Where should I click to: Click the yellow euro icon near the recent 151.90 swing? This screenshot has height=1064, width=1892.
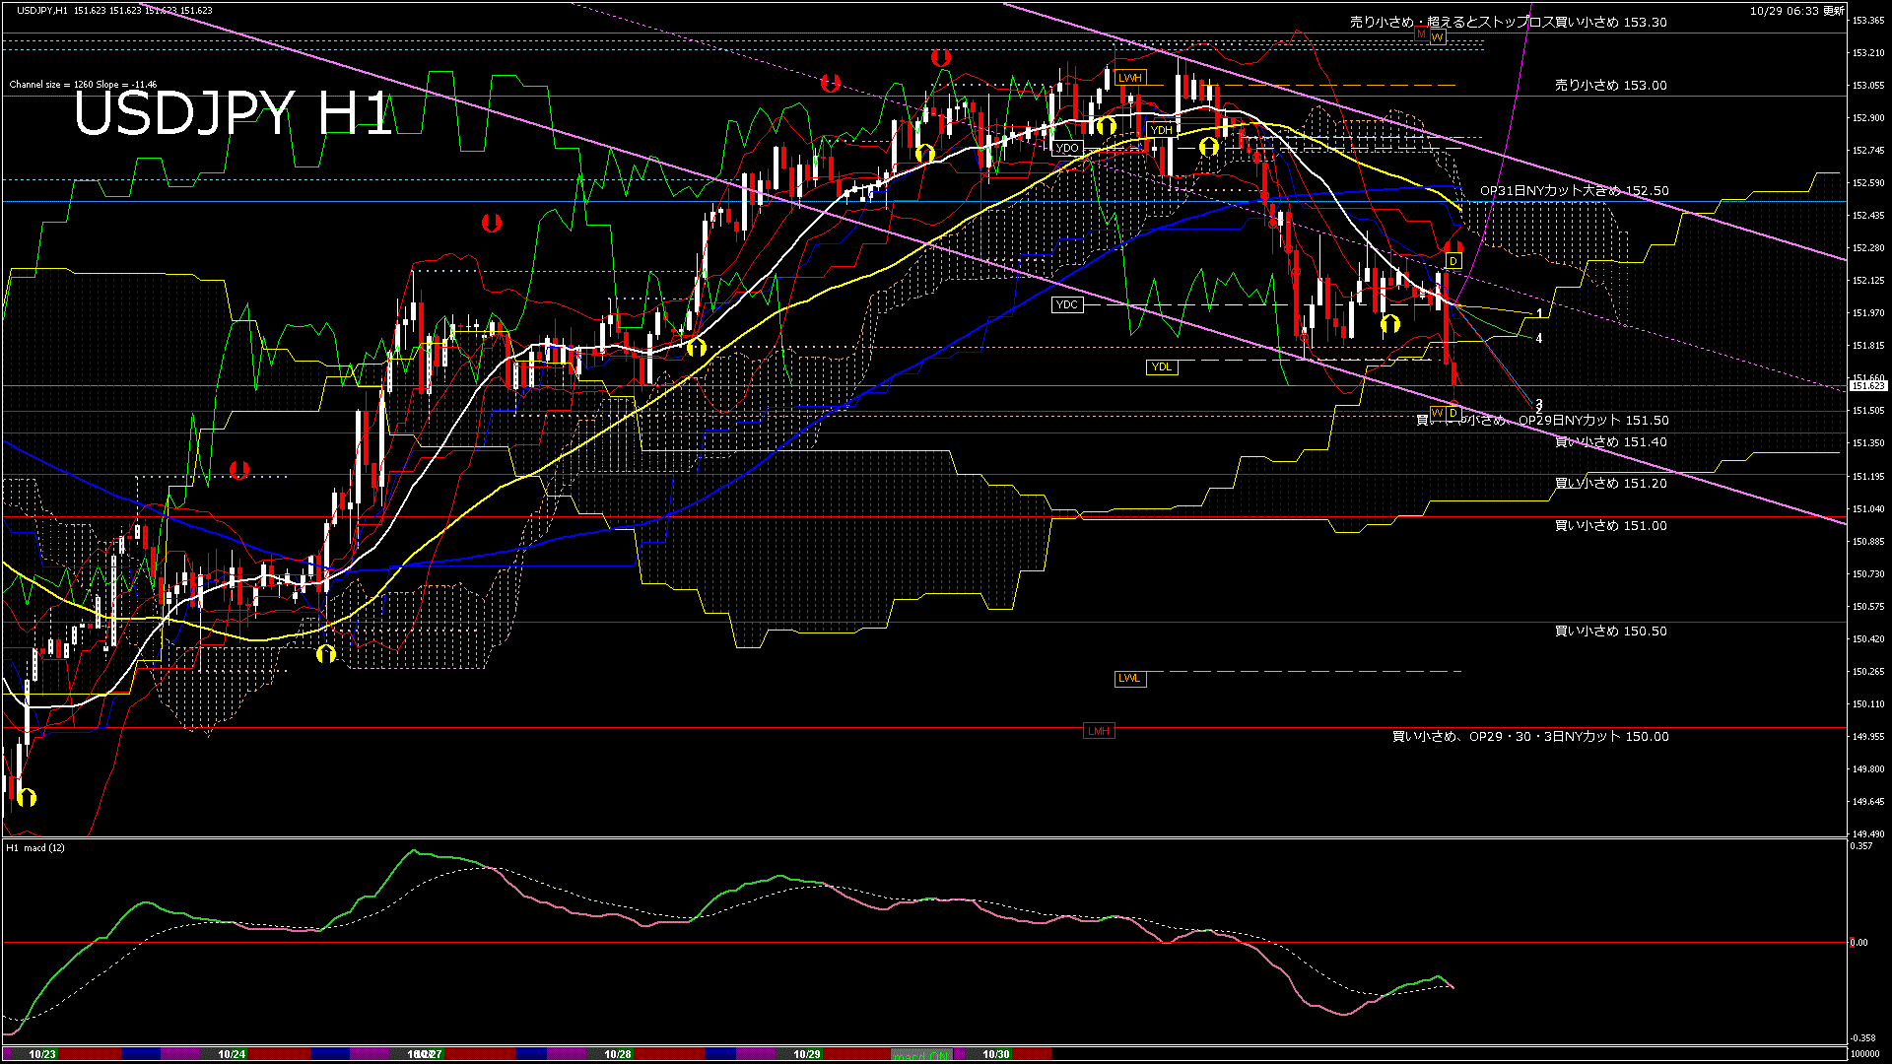[x=1390, y=321]
